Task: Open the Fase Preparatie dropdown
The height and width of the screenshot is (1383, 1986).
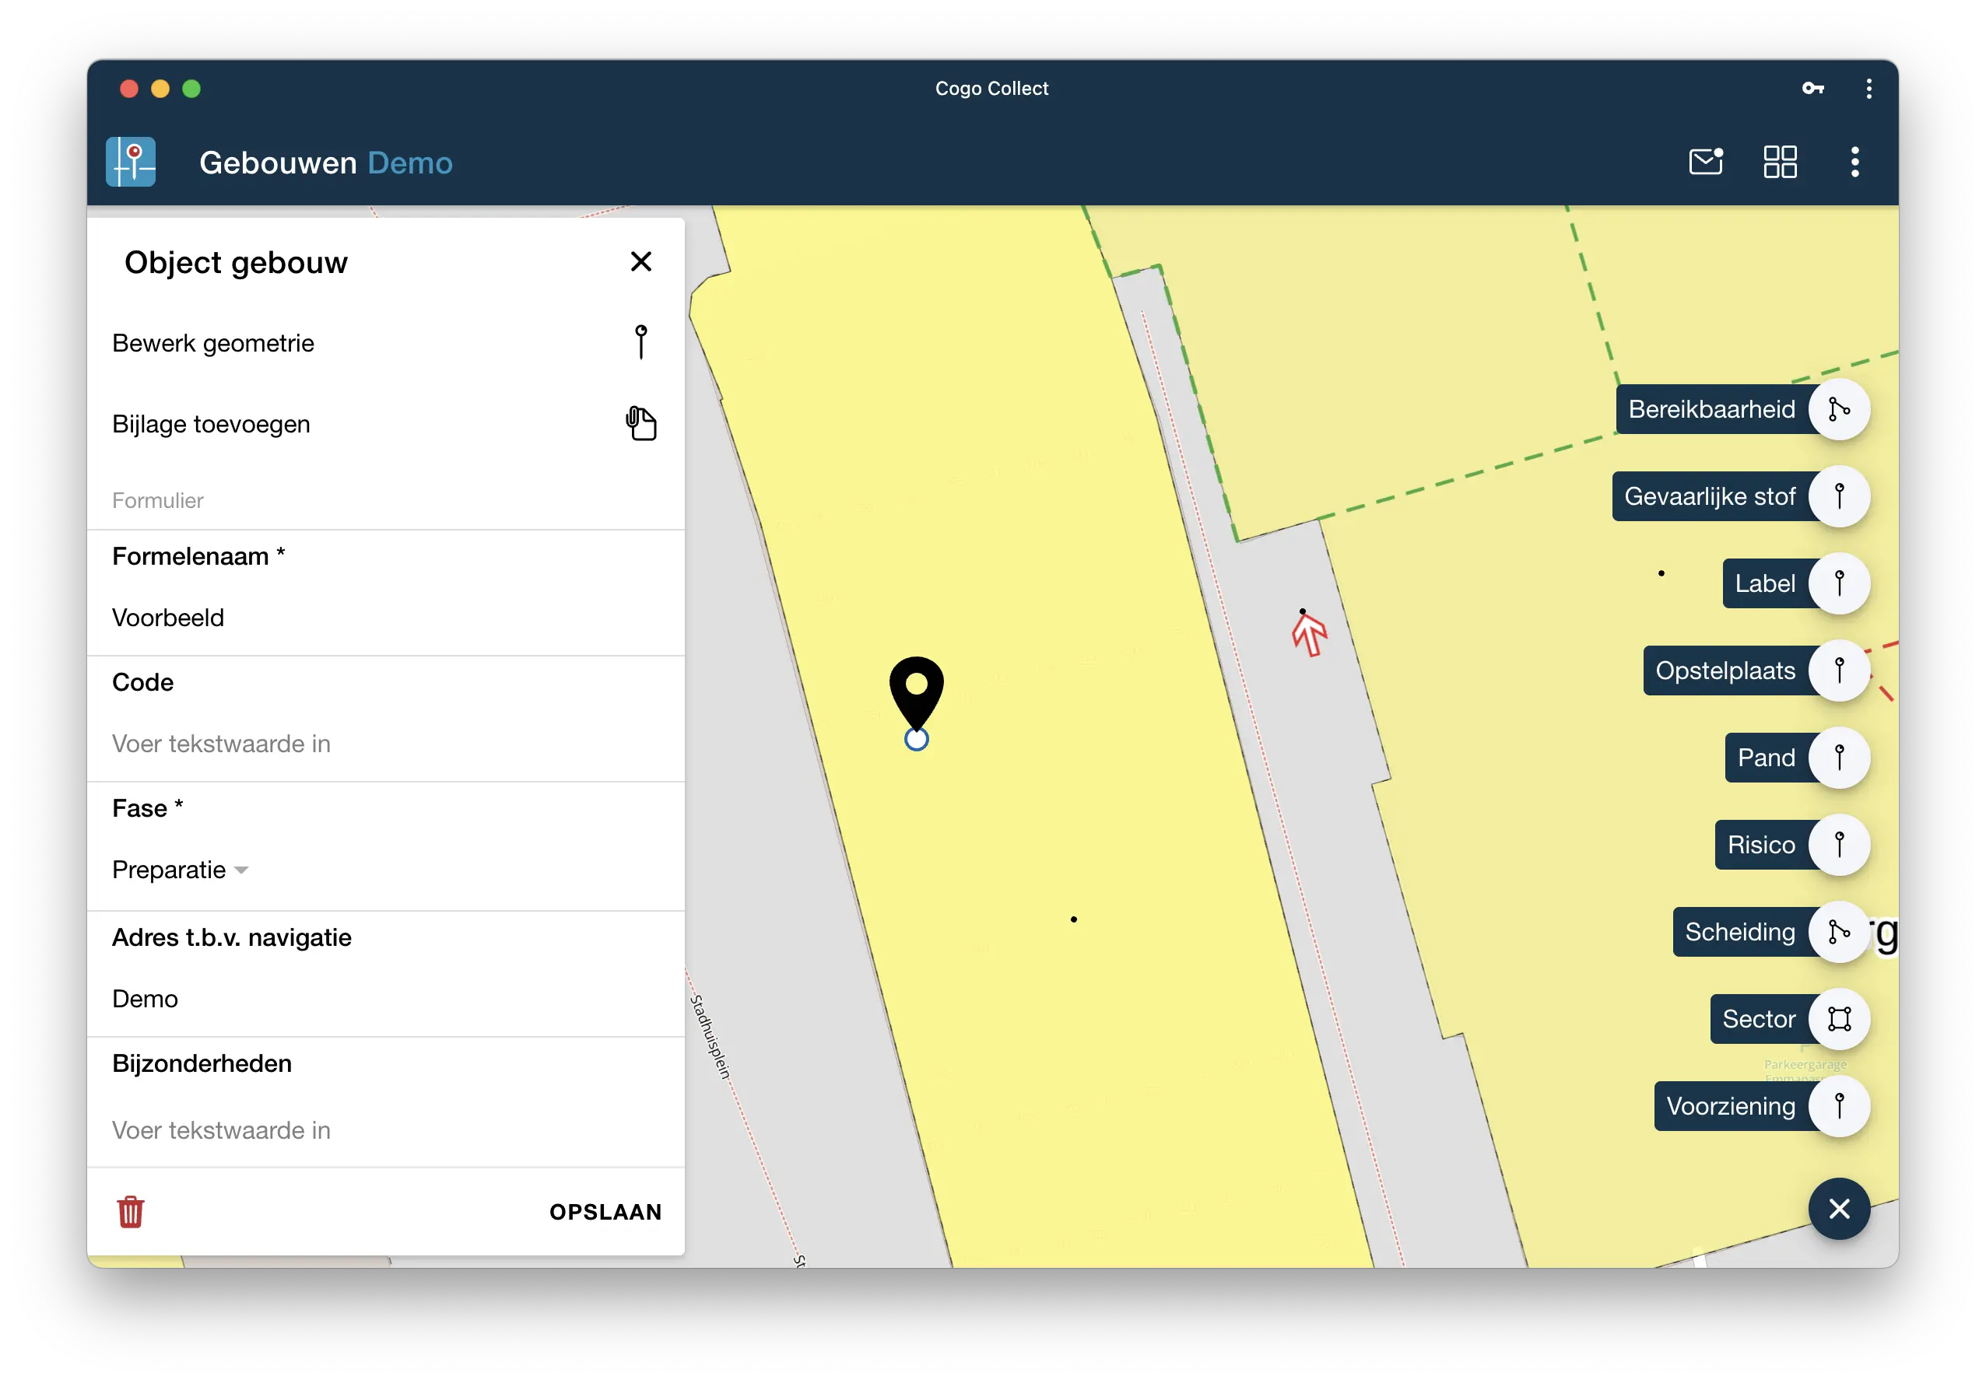Action: (180, 870)
